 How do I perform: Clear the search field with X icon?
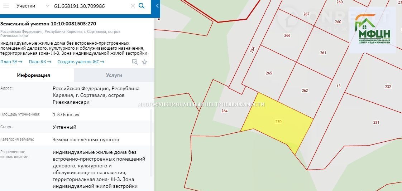point(133,6)
